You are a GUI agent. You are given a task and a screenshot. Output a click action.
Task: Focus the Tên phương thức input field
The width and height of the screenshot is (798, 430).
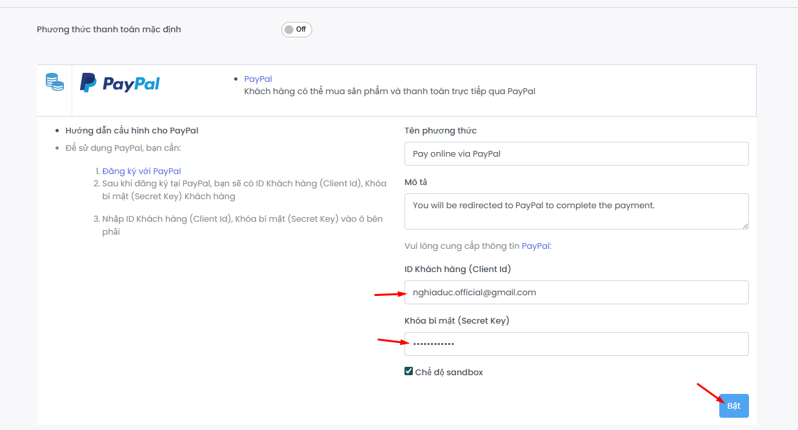[576, 153]
